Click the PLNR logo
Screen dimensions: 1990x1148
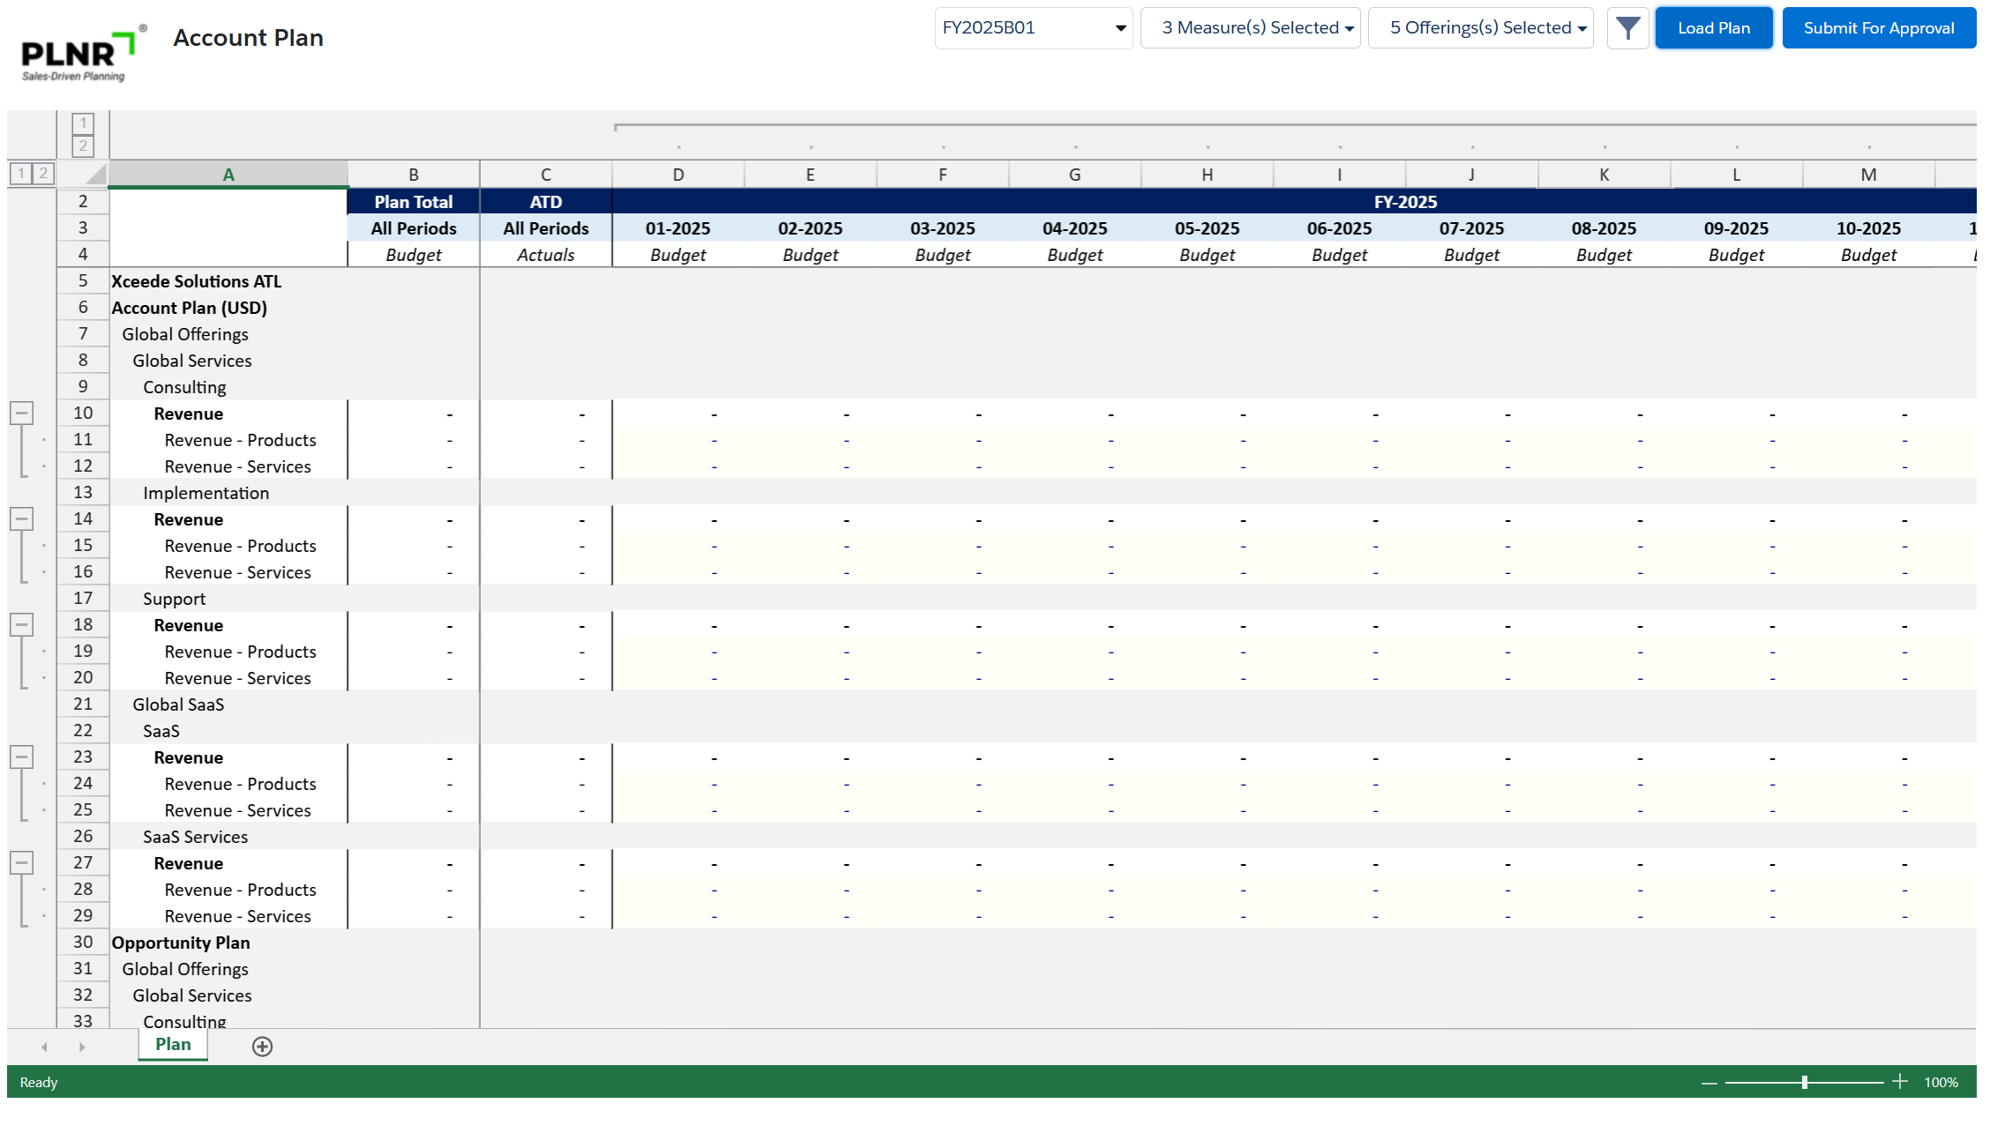pyautogui.click(x=79, y=55)
